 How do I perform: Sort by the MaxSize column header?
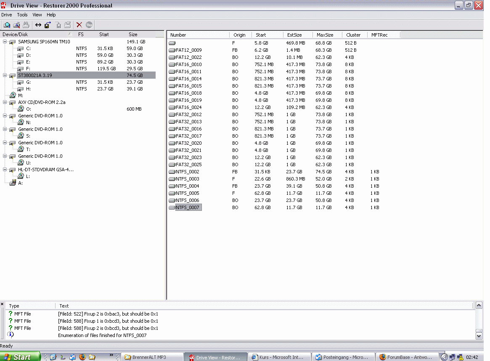pos(327,35)
